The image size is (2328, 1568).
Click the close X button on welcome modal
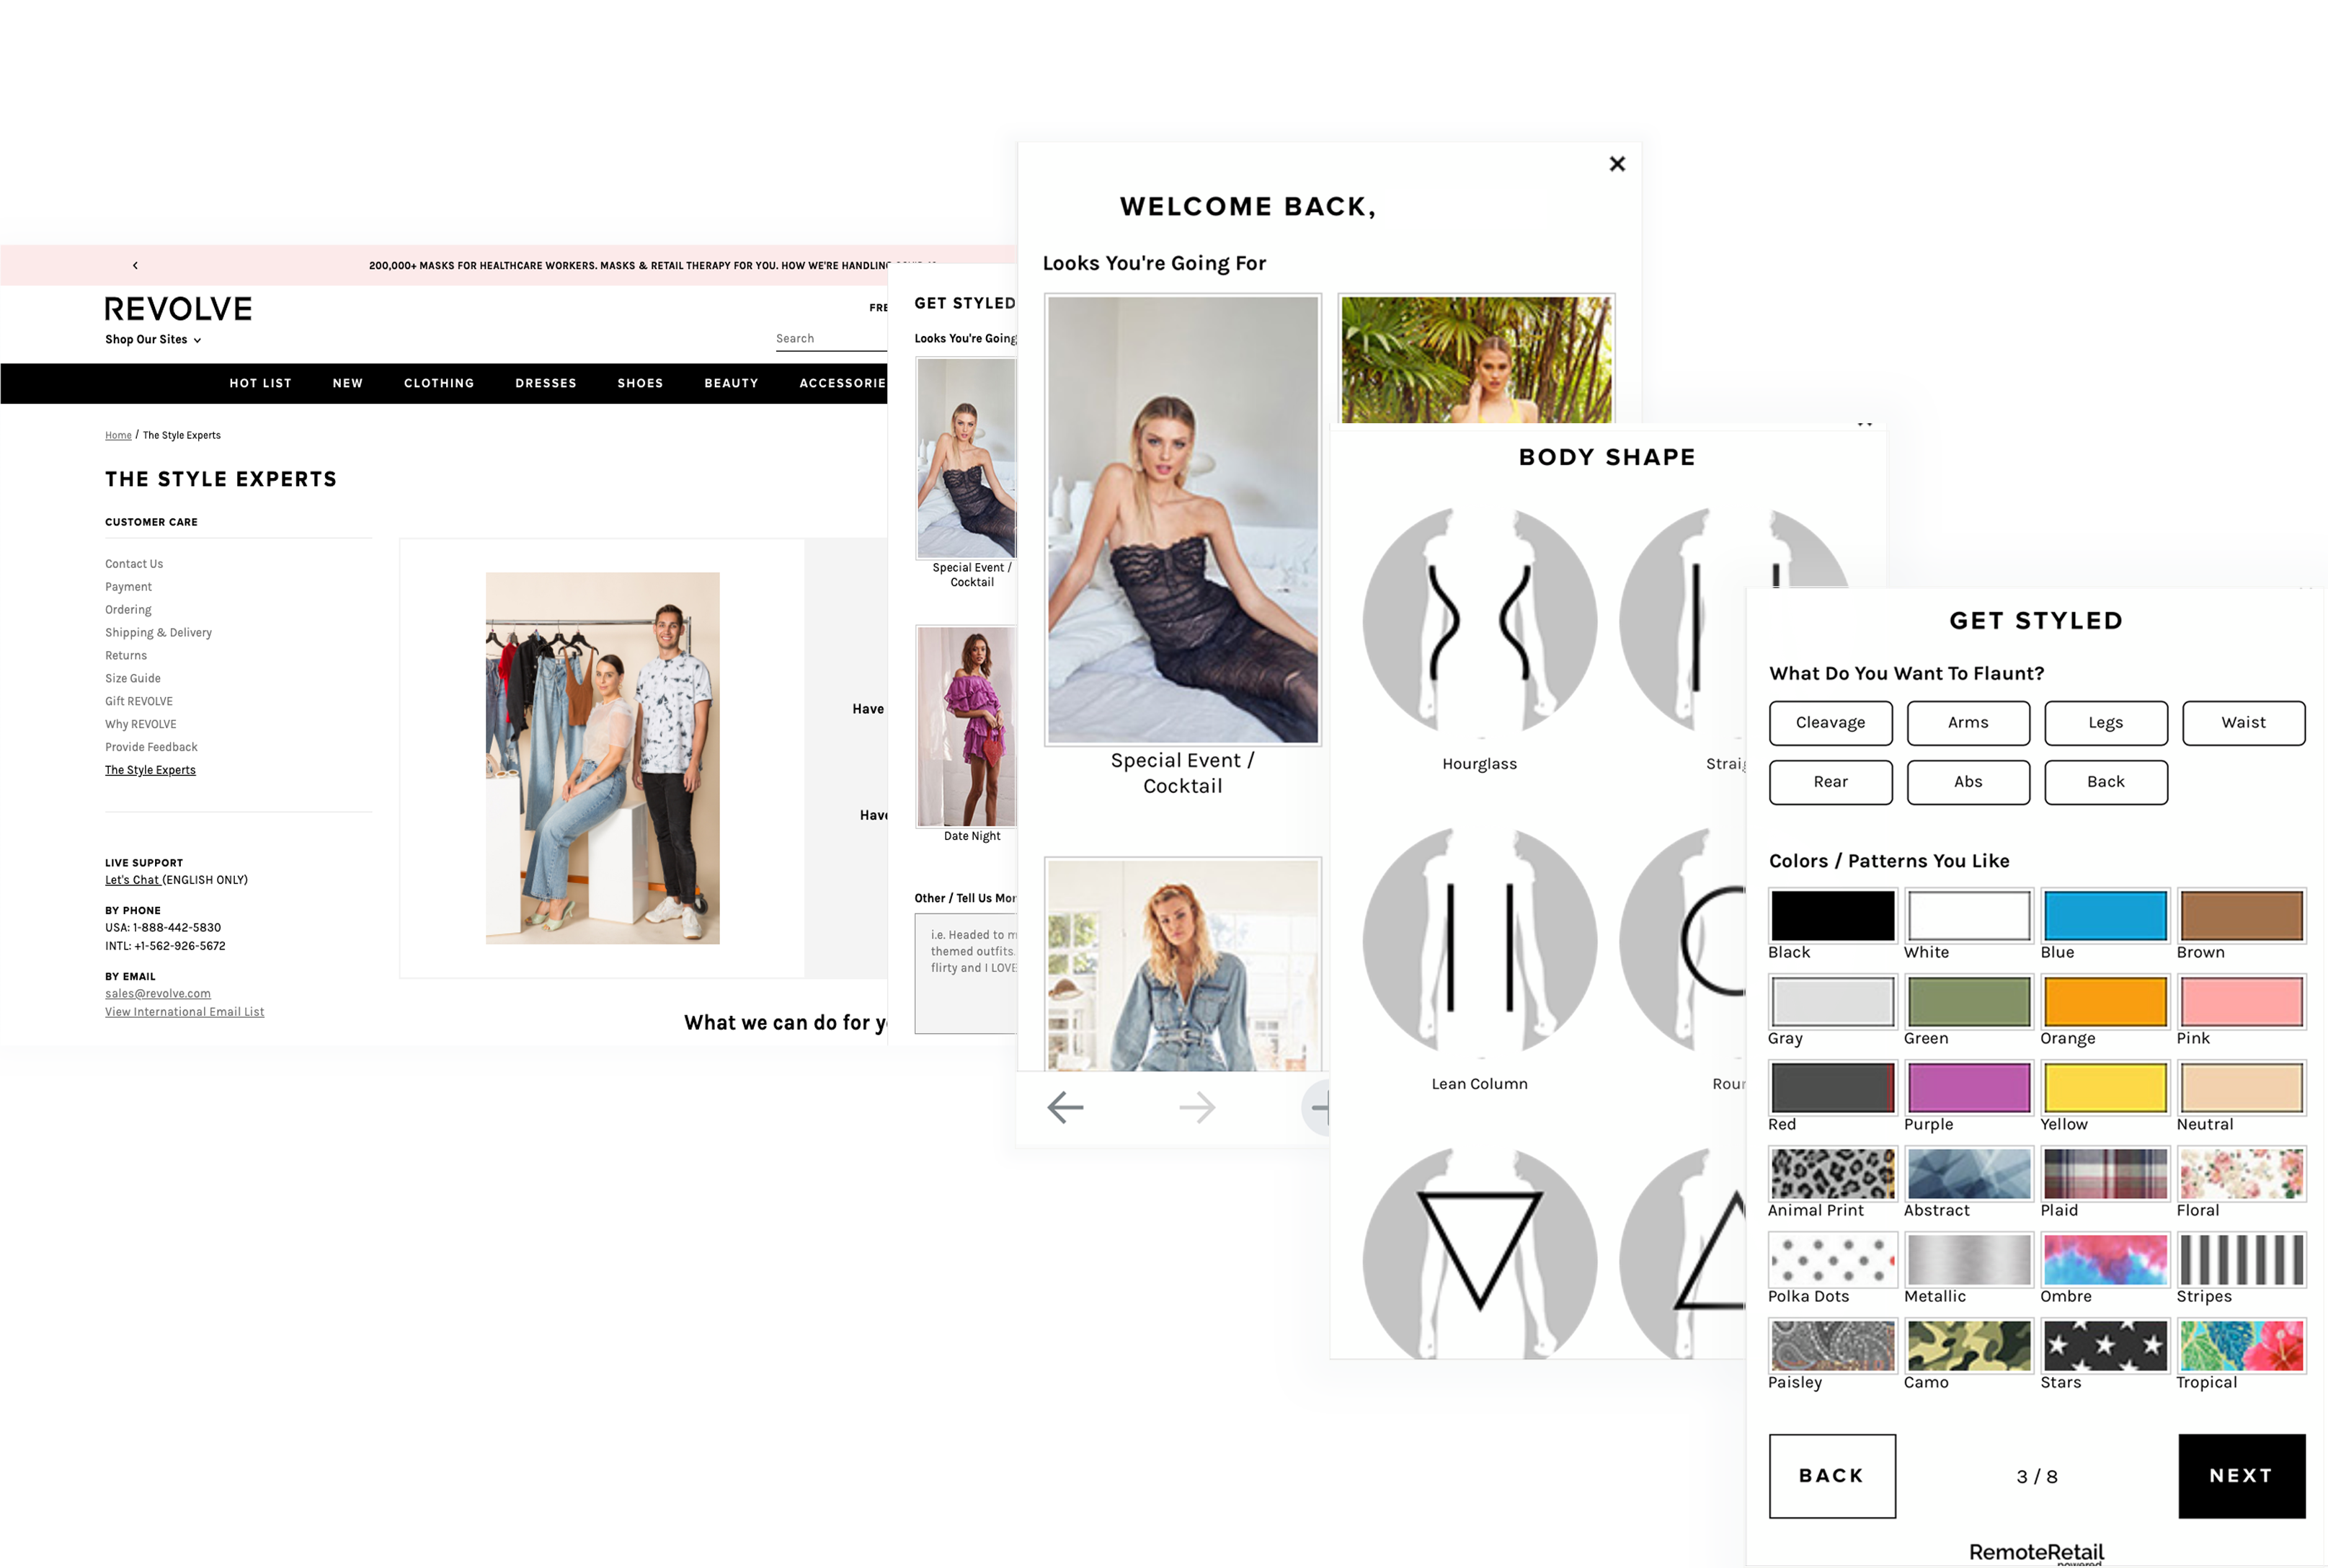point(1616,163)
